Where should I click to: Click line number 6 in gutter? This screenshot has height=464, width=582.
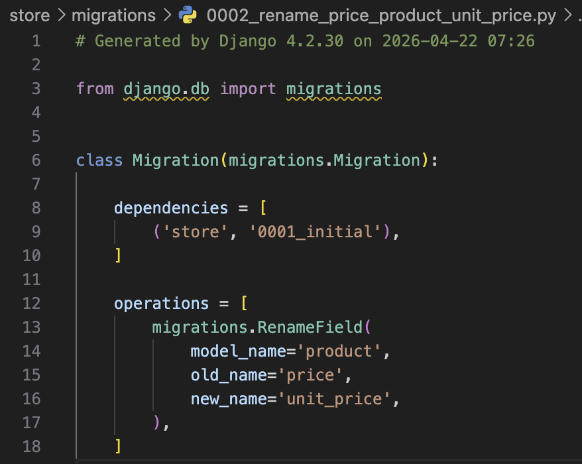coord(36,160)
